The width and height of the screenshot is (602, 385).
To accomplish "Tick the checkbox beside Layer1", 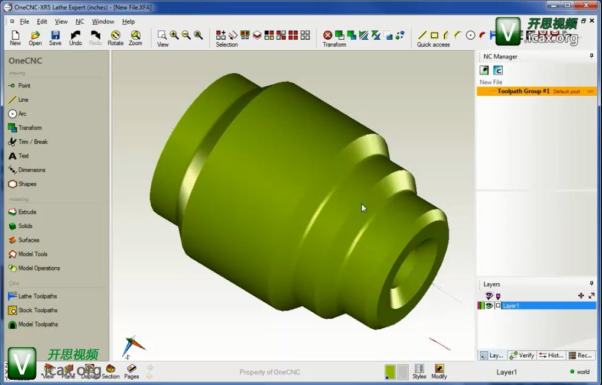I will 498,306.
